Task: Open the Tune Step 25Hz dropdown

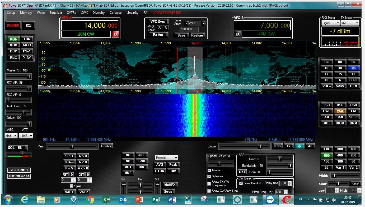Action: click(x=195, y=23)
